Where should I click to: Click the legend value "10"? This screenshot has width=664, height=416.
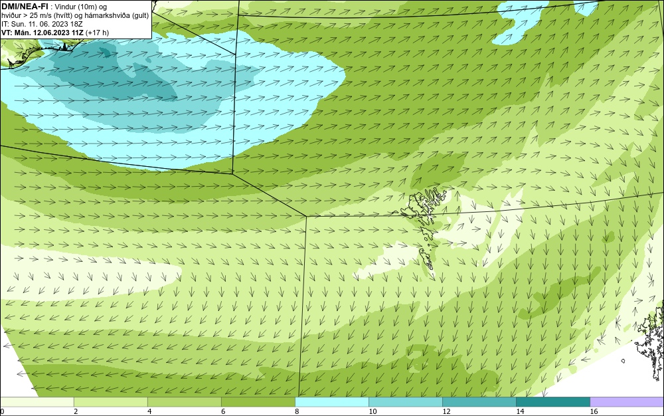(373, 411)
